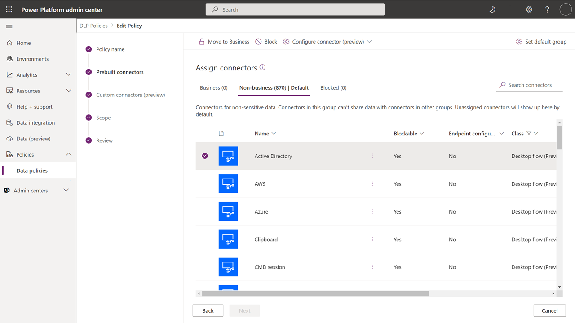
Task: Open help with the question mark icon
Action: coord(547,9)
